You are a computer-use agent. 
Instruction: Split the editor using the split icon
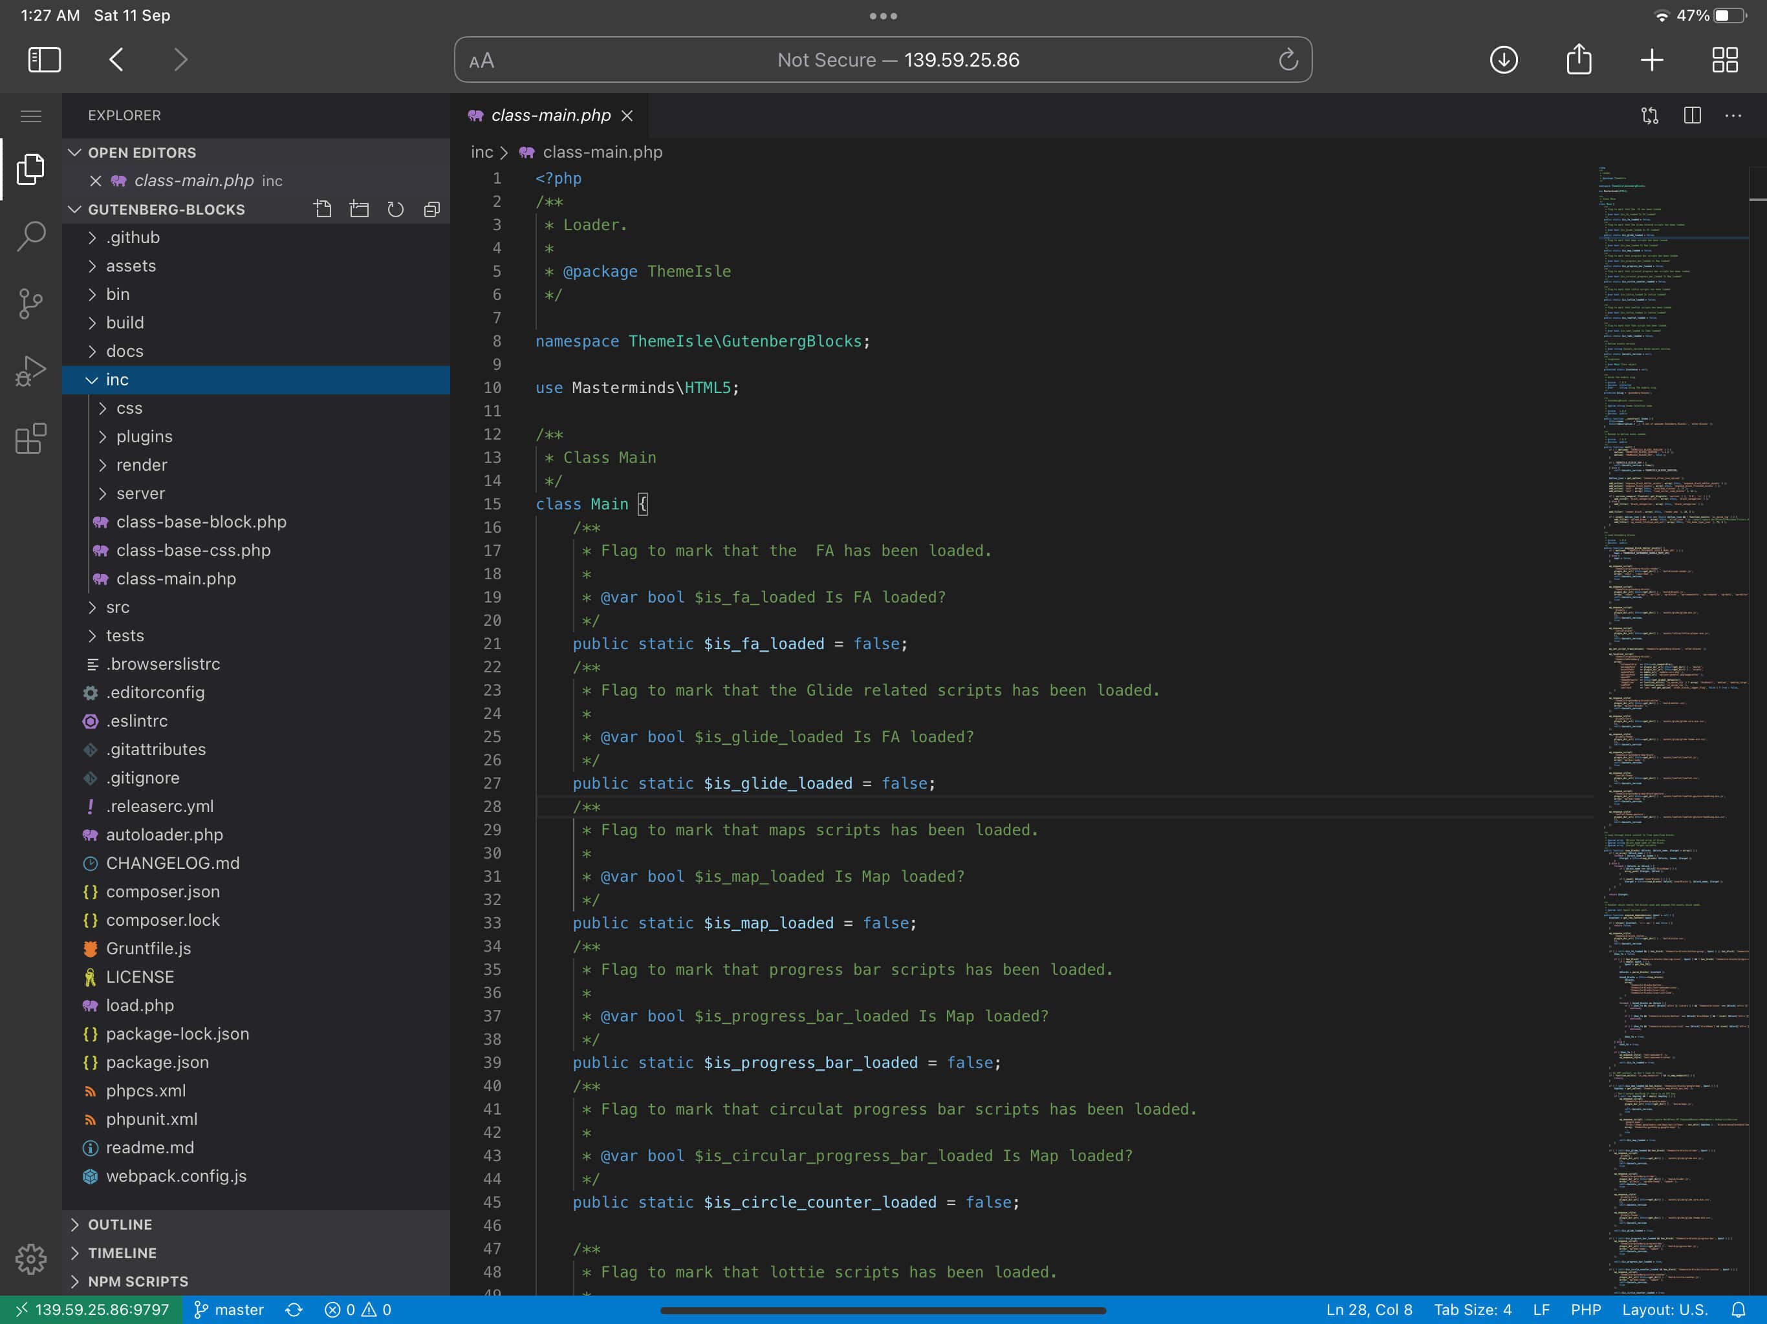pos(1693,116)
